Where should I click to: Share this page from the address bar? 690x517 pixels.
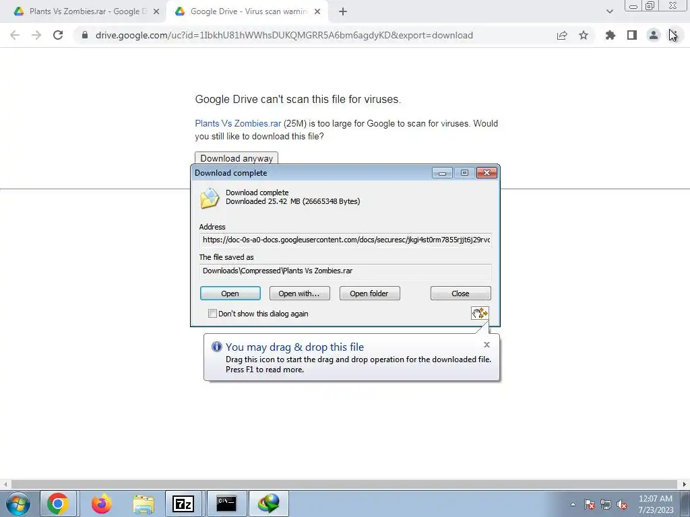[562, 35]
